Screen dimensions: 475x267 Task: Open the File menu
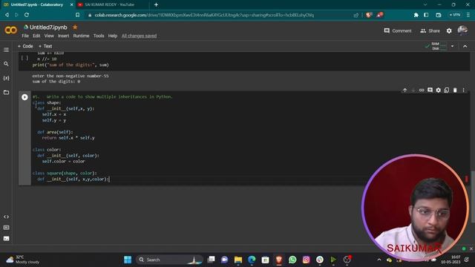coord(25,36)
